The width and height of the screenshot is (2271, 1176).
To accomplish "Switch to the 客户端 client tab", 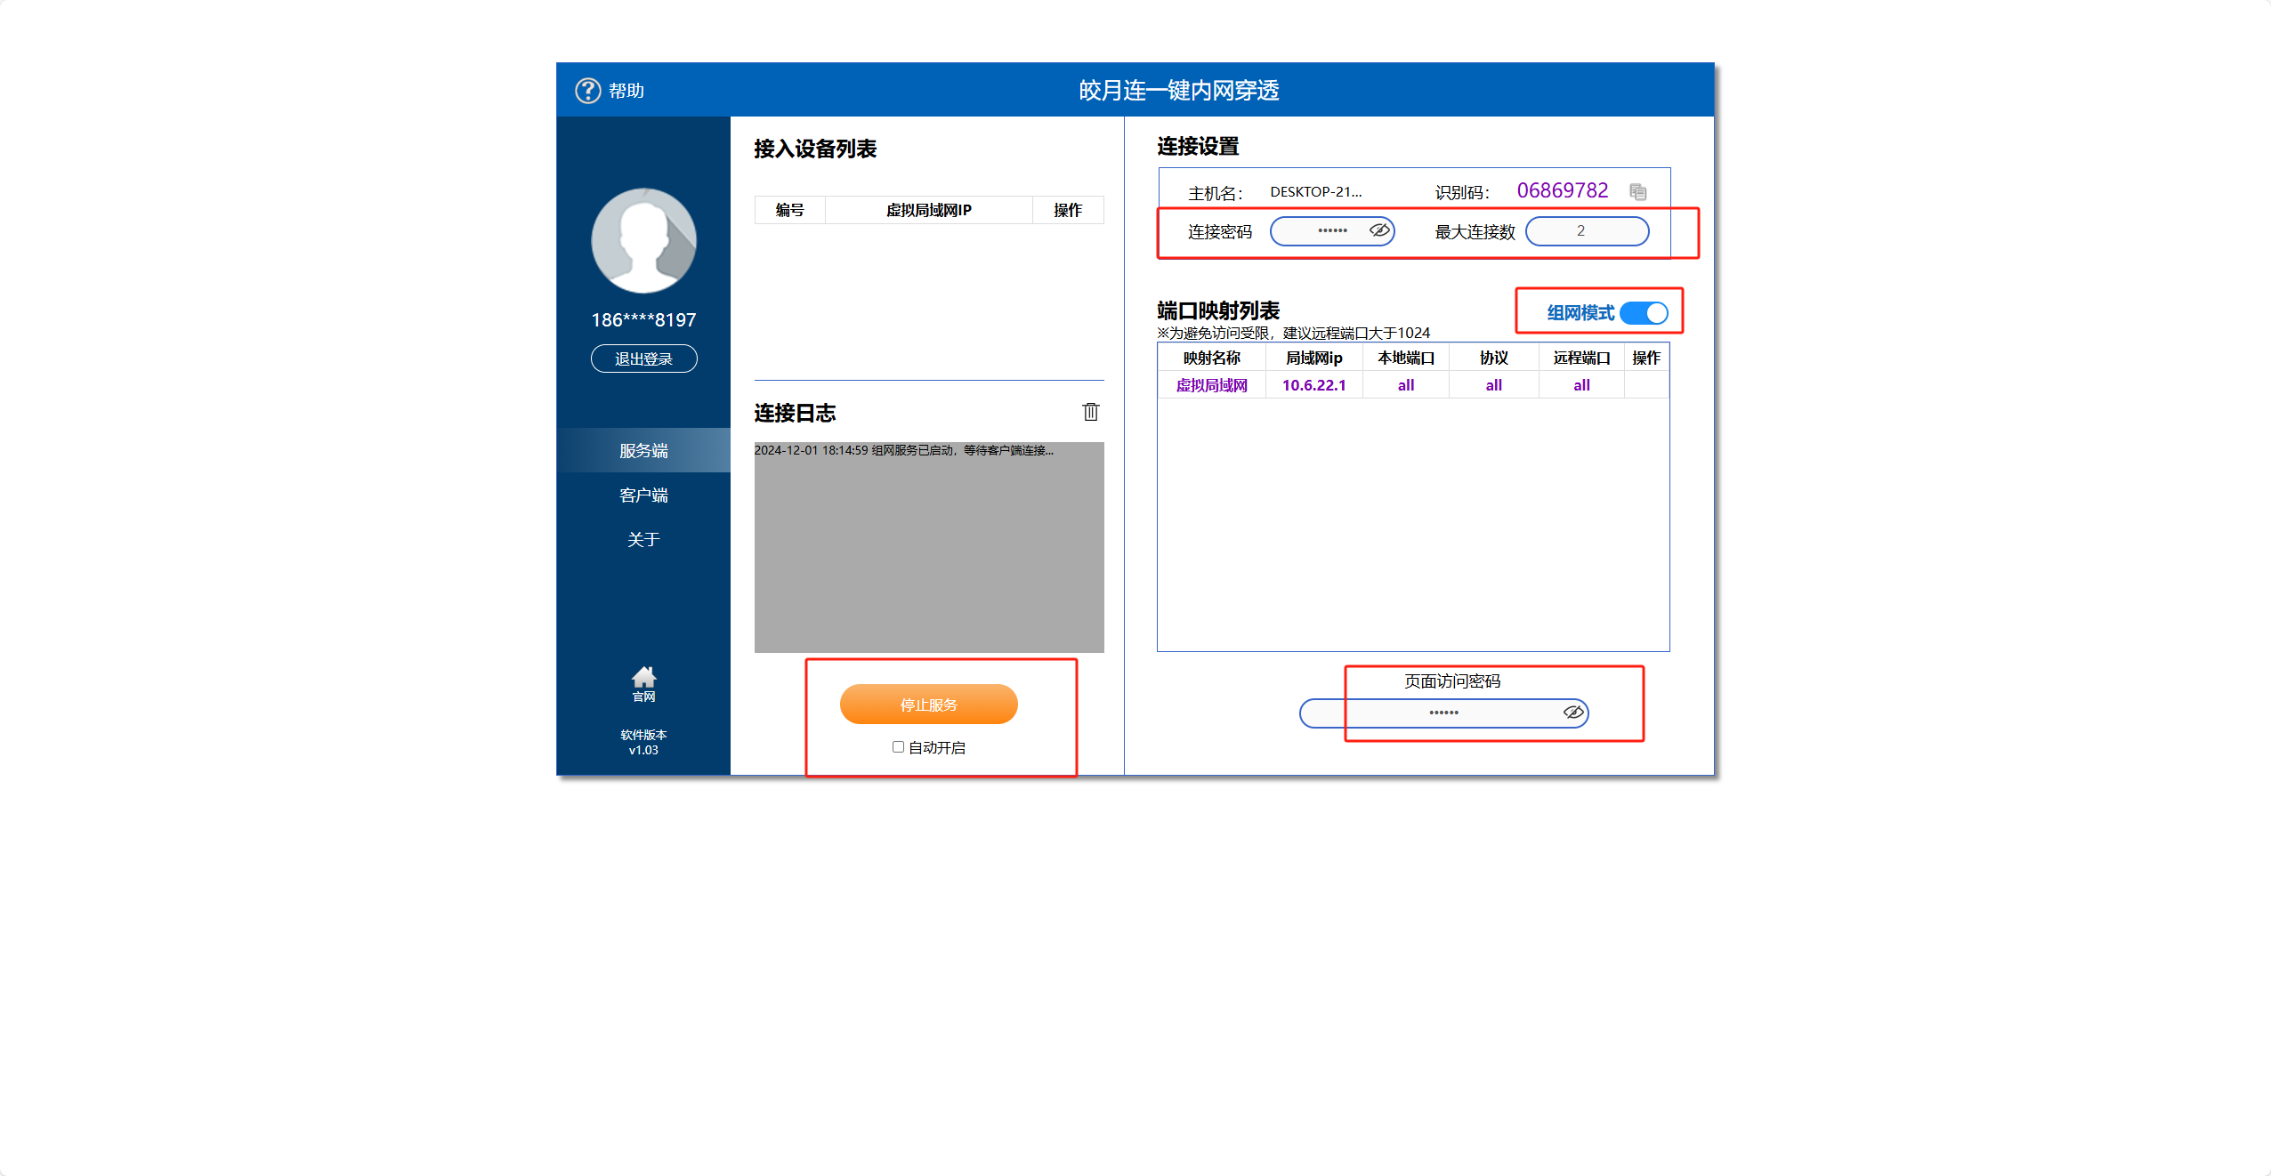I will pos(643,495).
